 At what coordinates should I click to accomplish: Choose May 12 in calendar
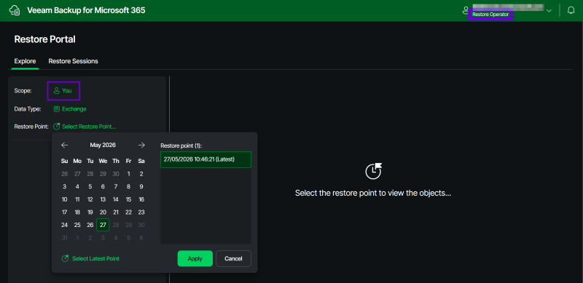tap(90, 199)
